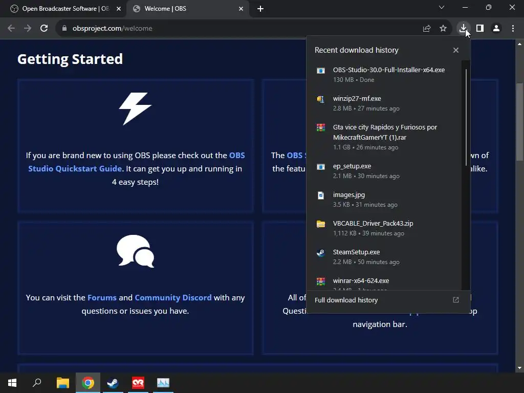Open the Windows Start menu

coord(12,383)
